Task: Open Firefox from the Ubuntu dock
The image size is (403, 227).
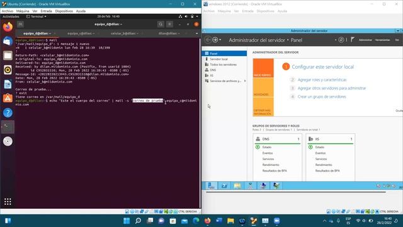Action: click(8, 26)
